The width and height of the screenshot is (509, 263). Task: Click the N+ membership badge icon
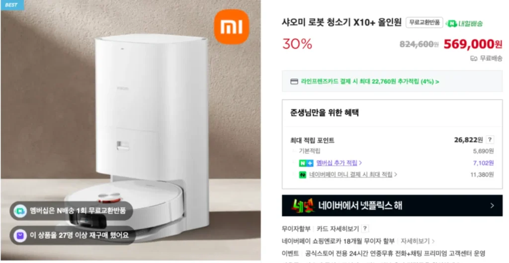[306, 163]
